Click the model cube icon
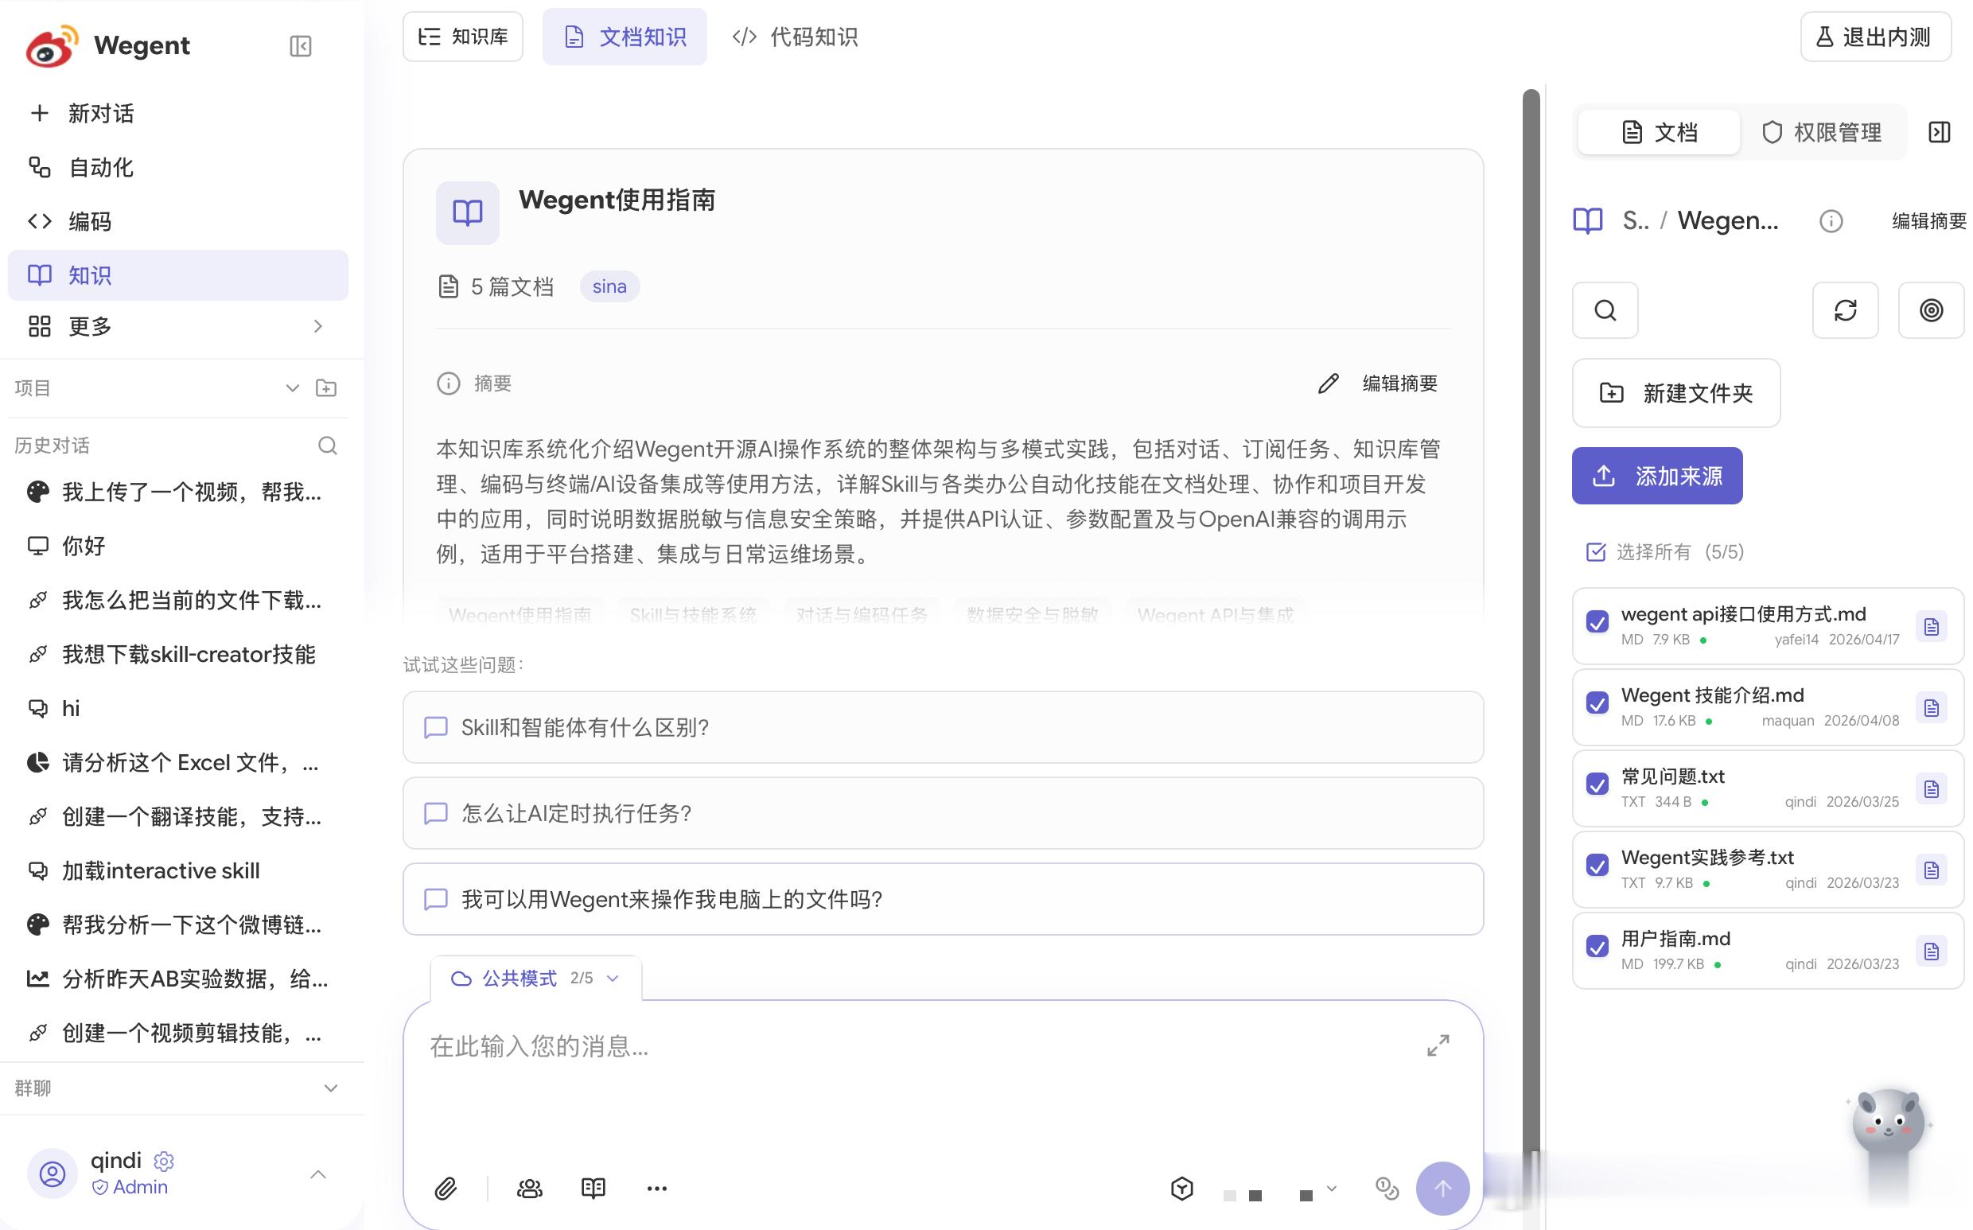1973x1230 pixels. (1181, 1189)
